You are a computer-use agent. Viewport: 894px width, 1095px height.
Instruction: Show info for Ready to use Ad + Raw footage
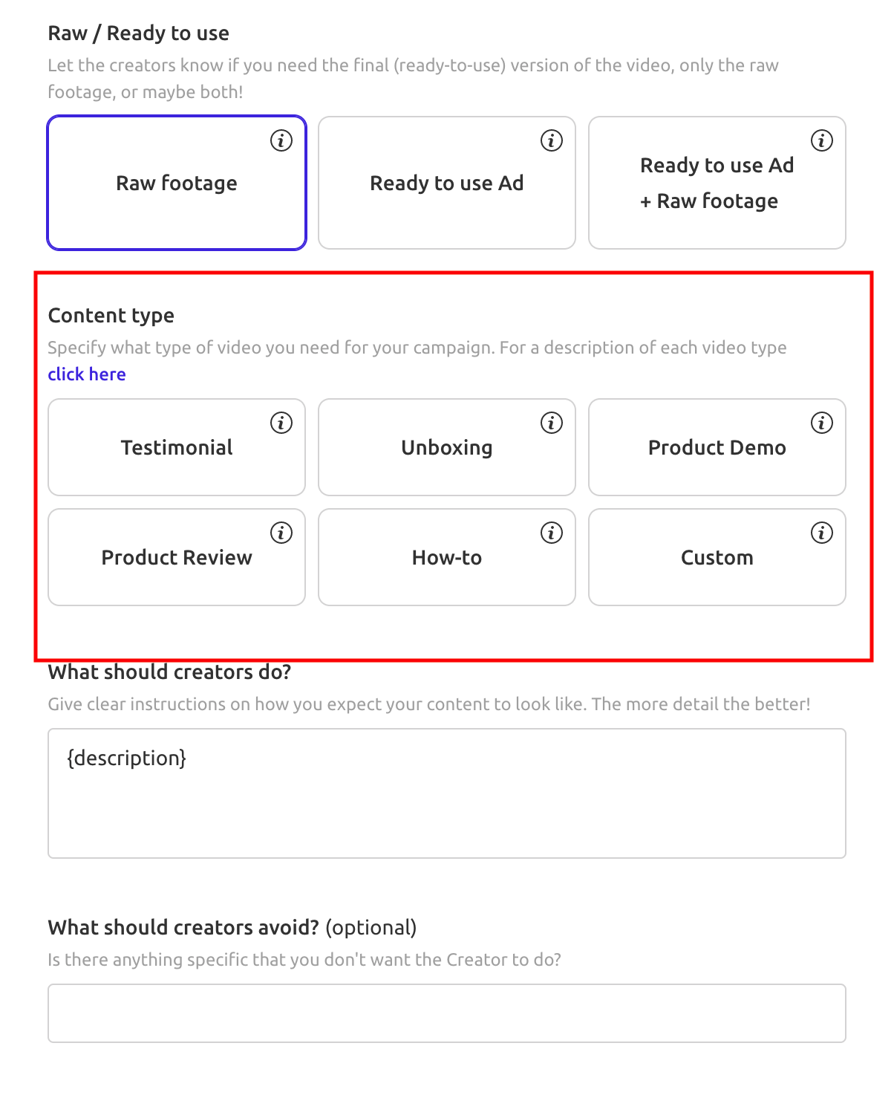pyautogui.click(x=822, y=140)
